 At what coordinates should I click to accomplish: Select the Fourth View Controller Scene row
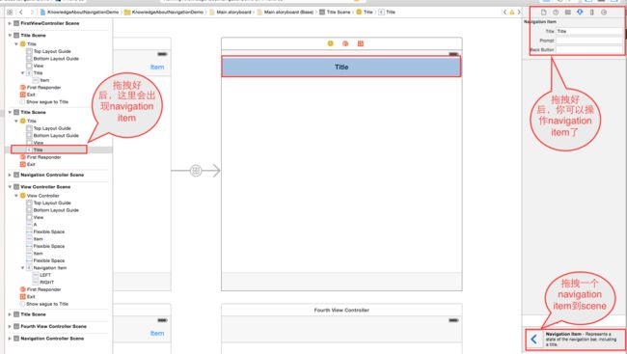point(59,326)
